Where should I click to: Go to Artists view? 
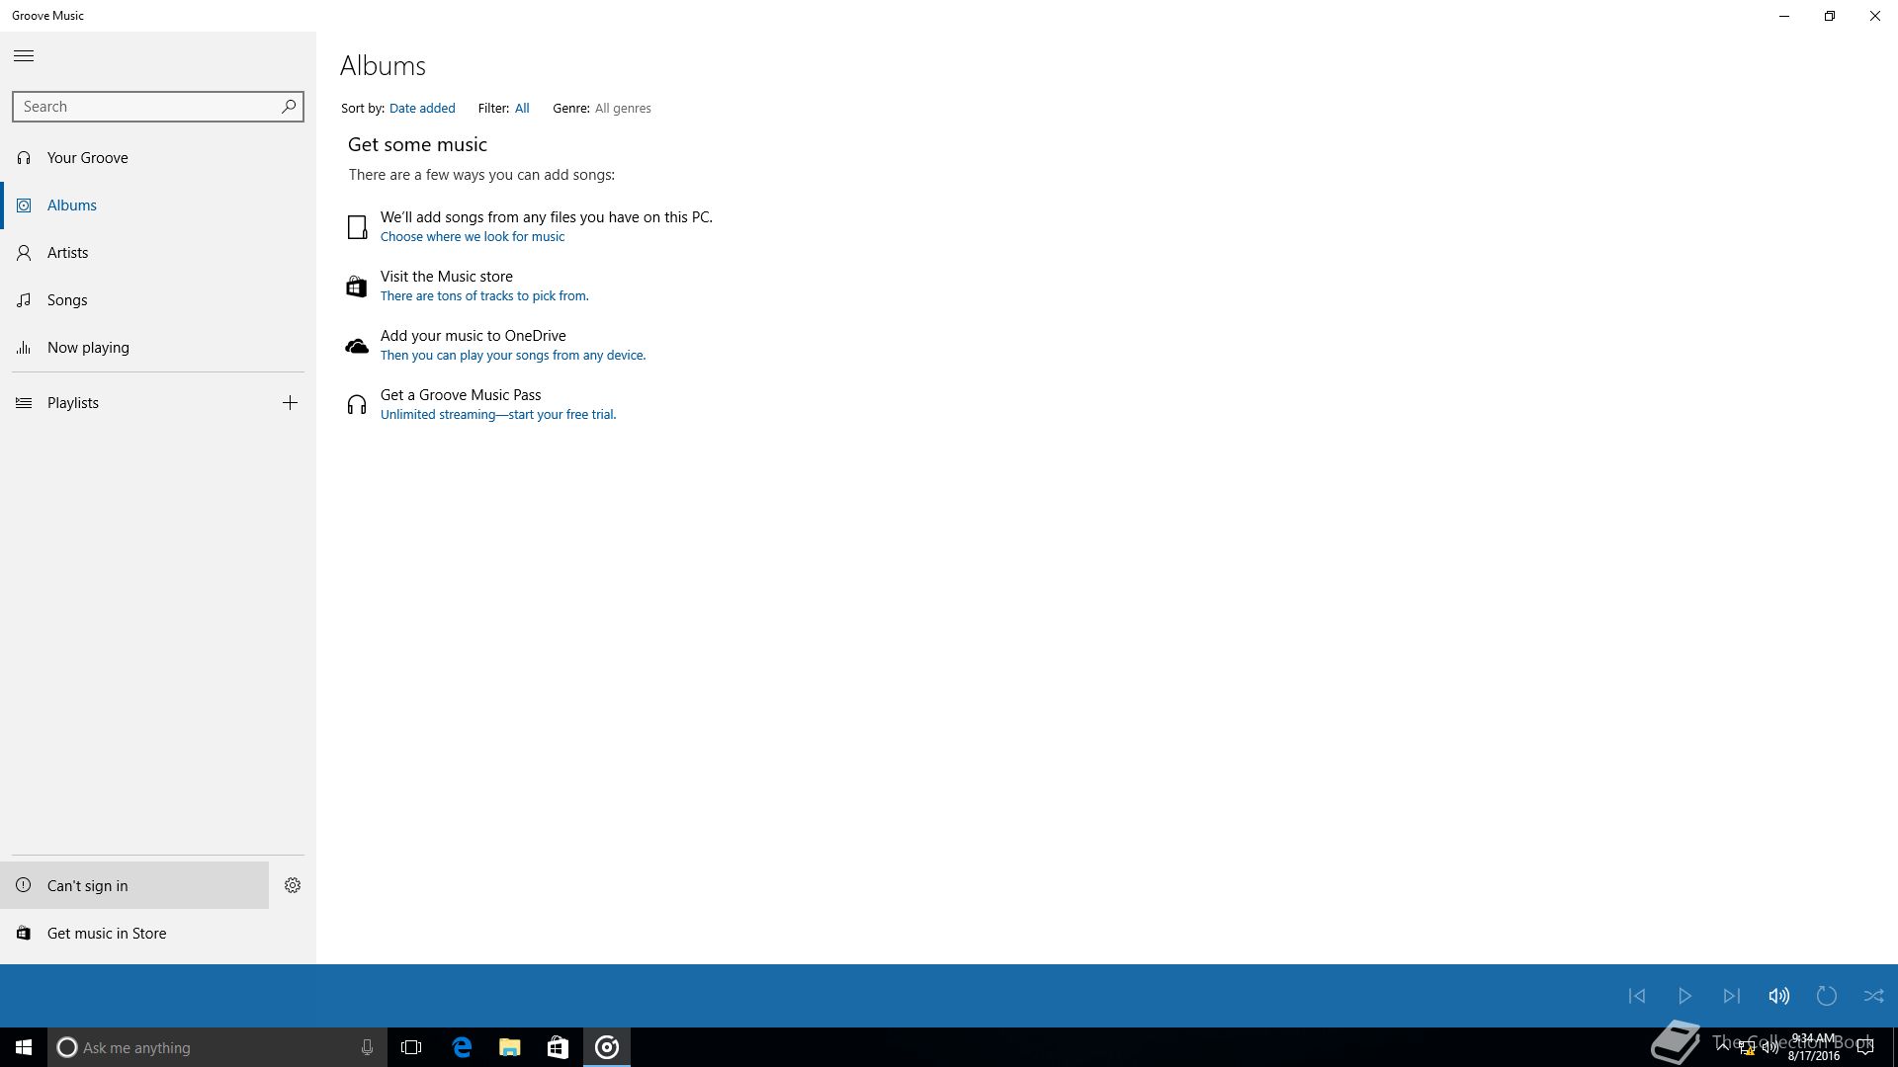pos(158,253)
